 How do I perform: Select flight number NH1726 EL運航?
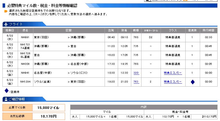pyautogui.click(x=25, y=55)
